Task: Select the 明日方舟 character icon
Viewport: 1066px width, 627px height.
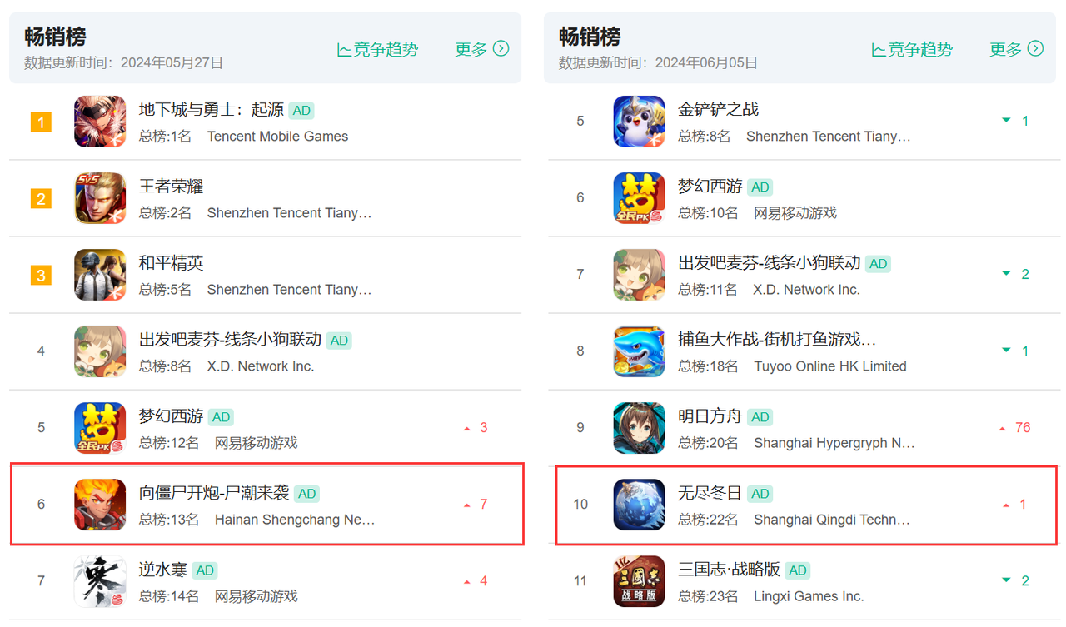Action: coord(640,428)
